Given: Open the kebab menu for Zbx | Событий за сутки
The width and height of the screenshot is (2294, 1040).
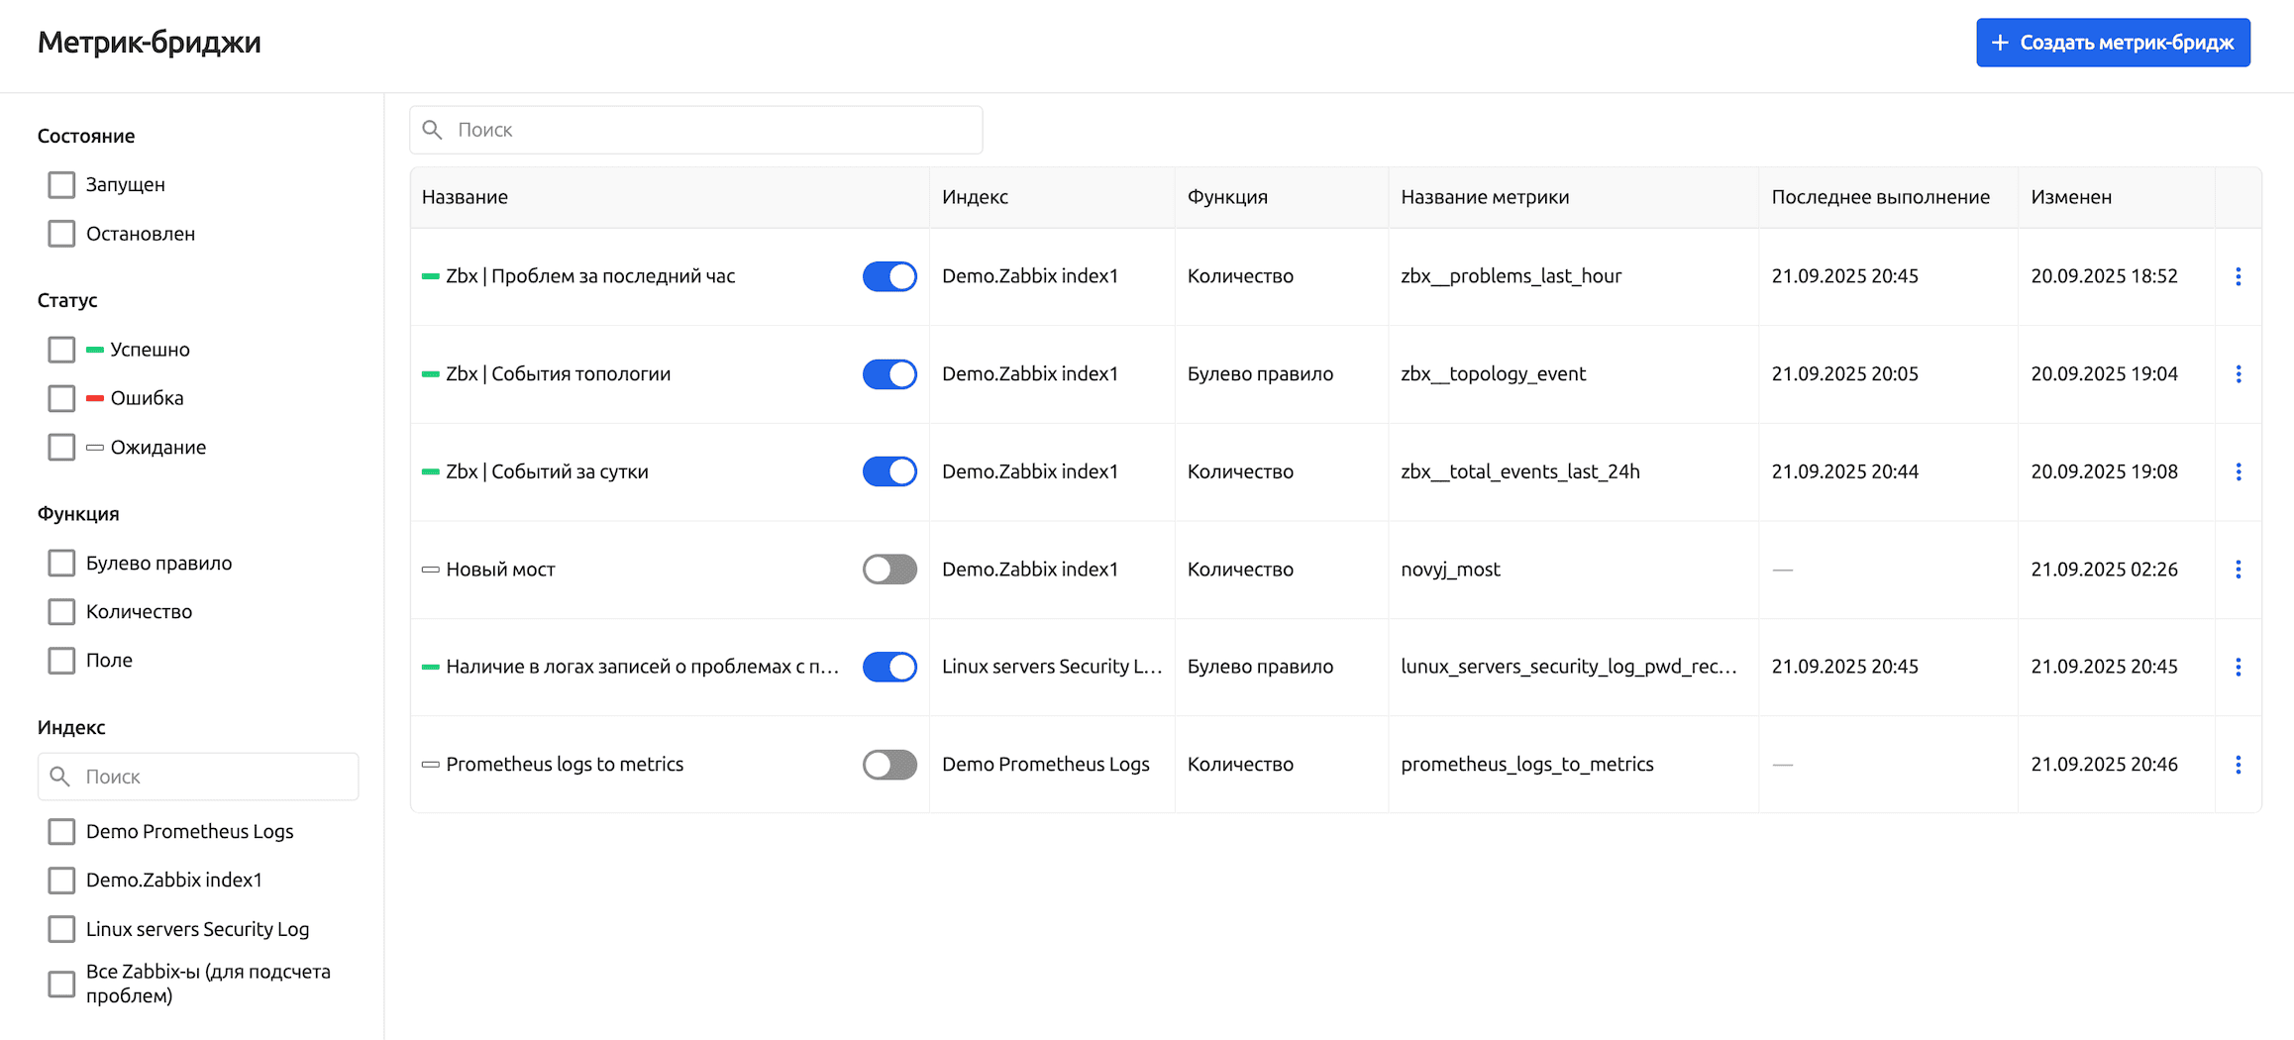Looking at the screenshot, I should click(x=2238, y=471).
